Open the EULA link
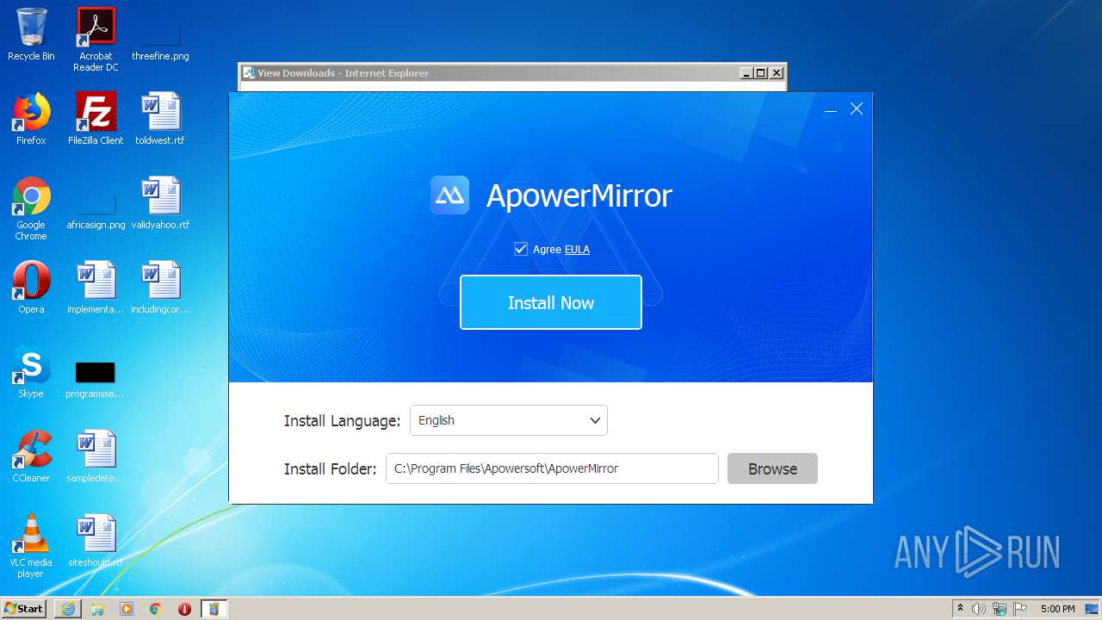Image resolution: width=1102 pixels, height=620 pixels. coord(577,250)
